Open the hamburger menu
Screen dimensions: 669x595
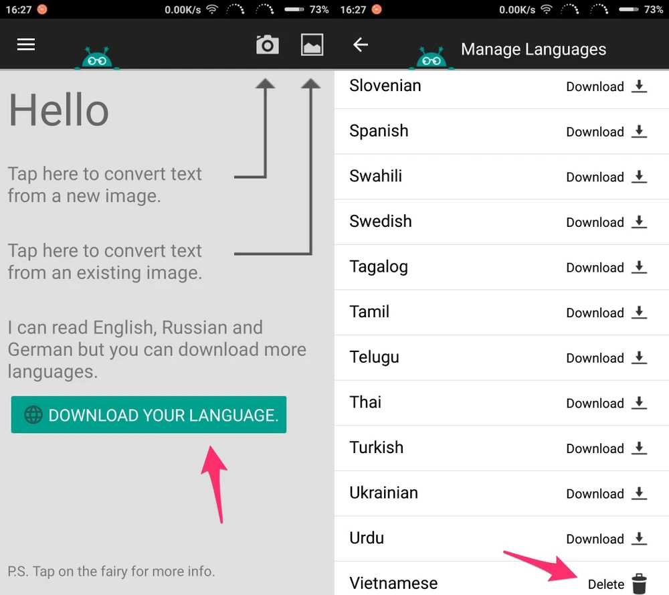coord(26,44)
